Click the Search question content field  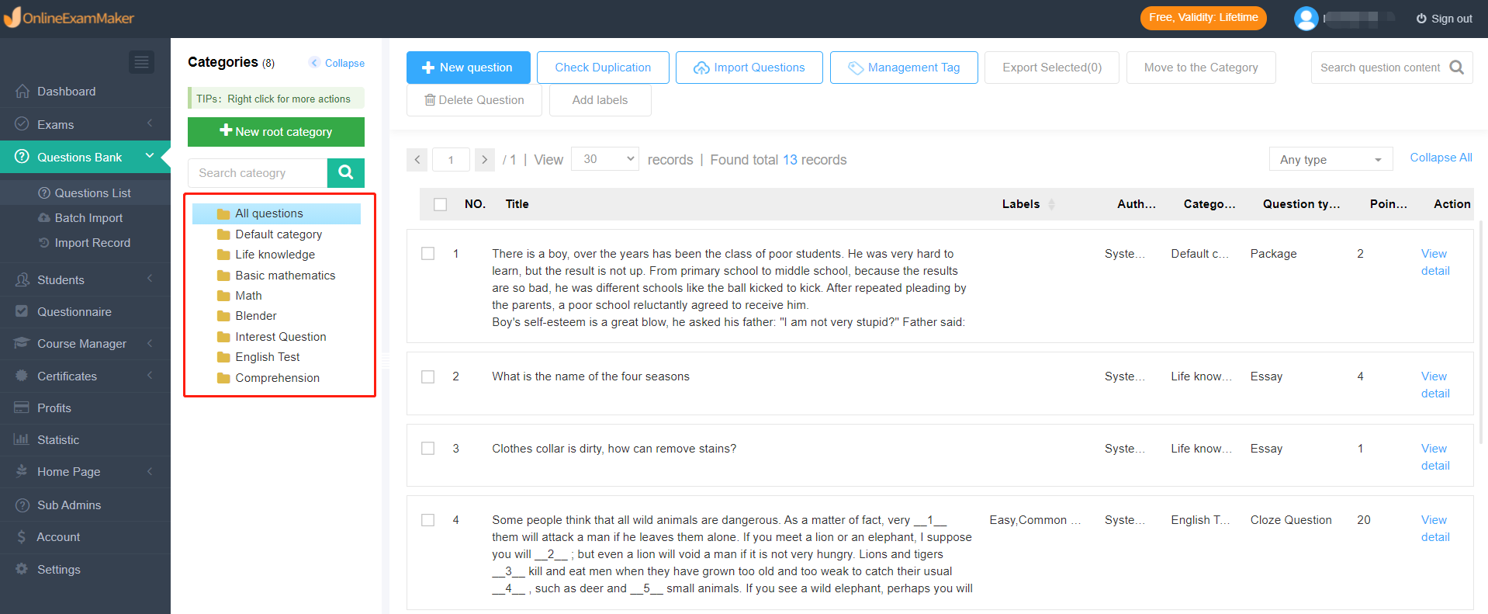(x=1380, y=68)
